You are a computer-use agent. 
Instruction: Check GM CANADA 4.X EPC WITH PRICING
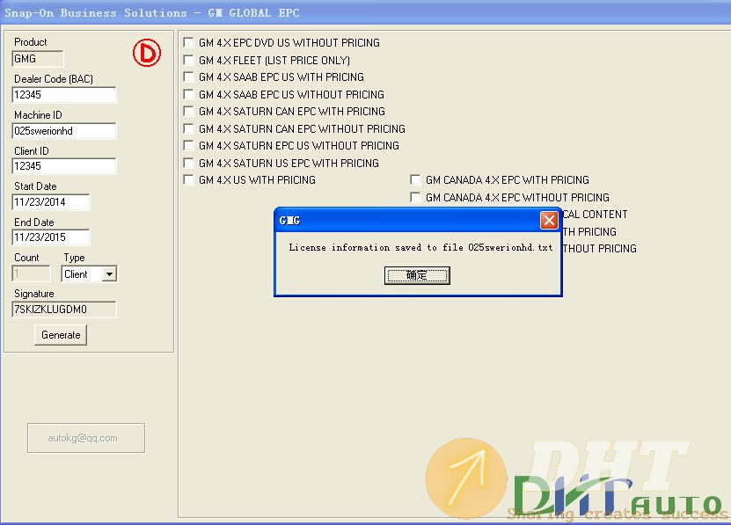pyautogui.click(x=415, y=180)
